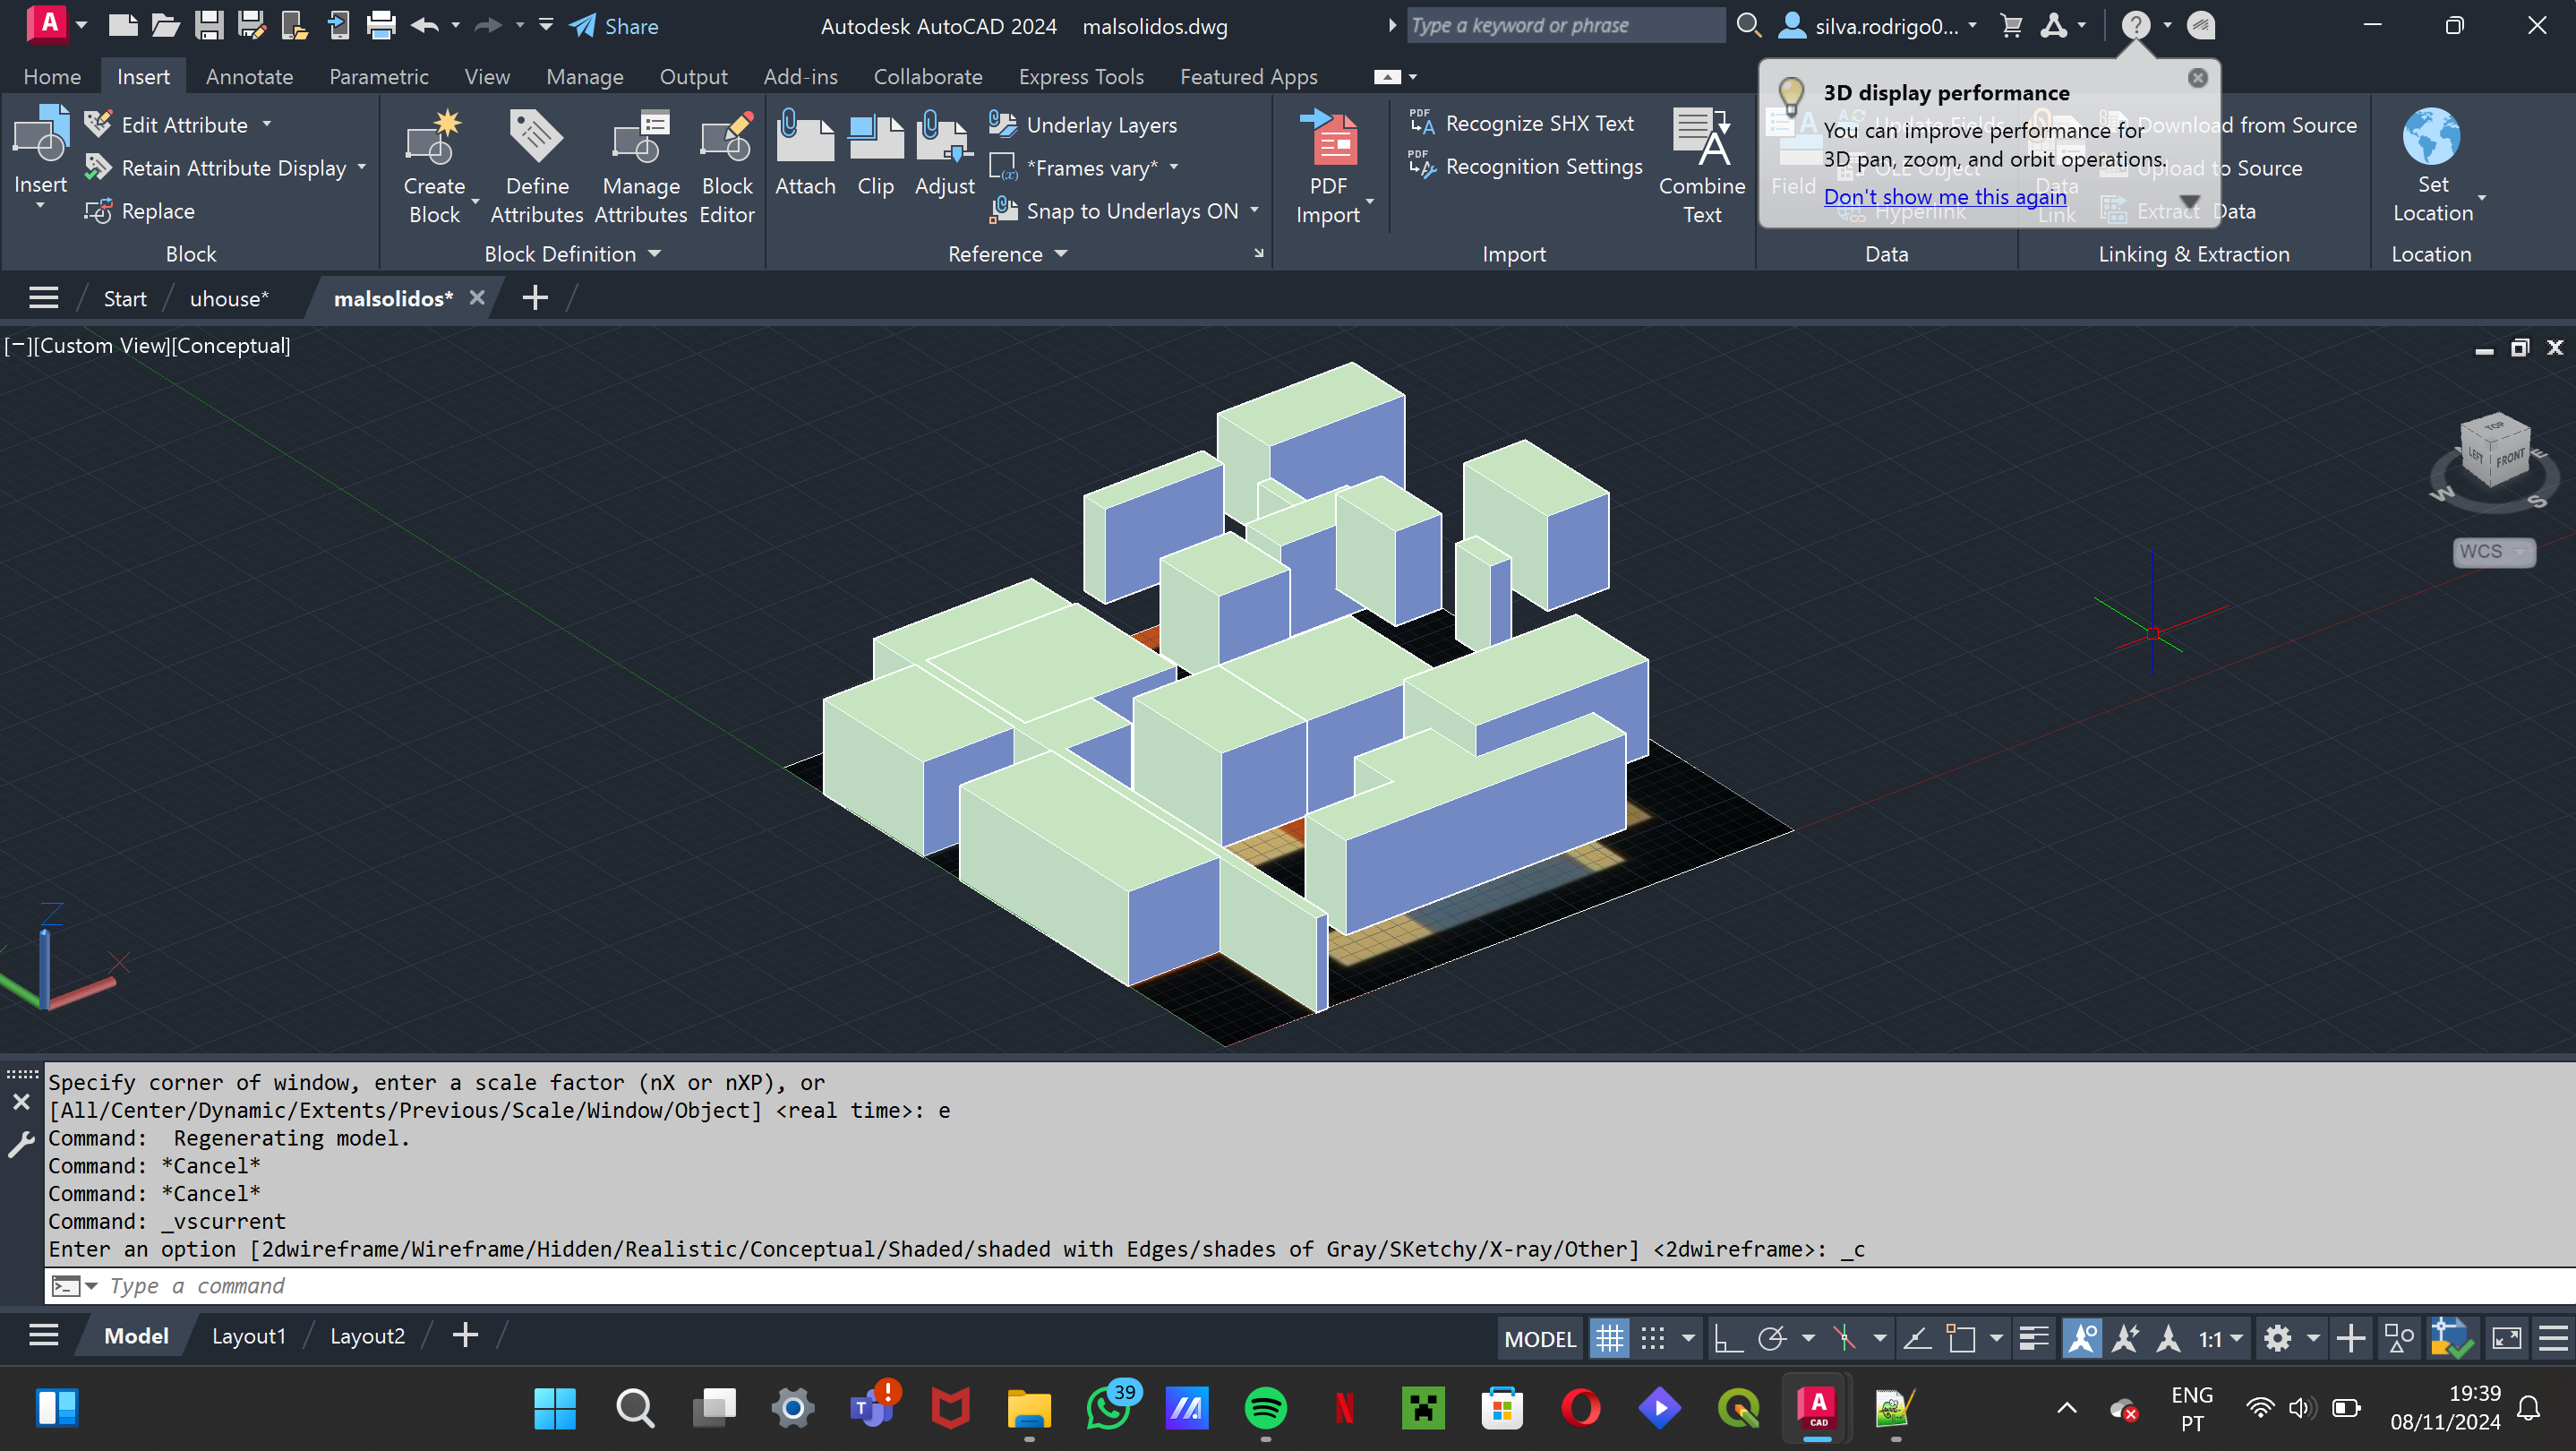
Task: Open workspace switching gear dropdown
Action: point(2312,1339)
